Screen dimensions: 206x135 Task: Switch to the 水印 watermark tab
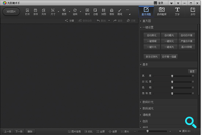(193, 12)
